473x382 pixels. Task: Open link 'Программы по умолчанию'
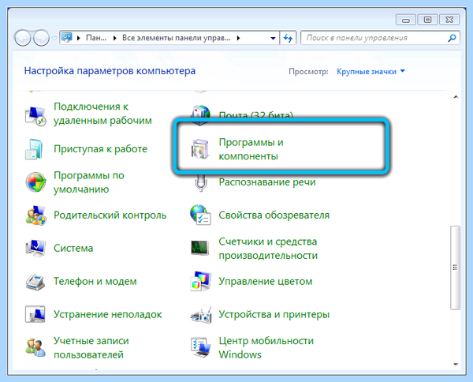click(88, 182)
